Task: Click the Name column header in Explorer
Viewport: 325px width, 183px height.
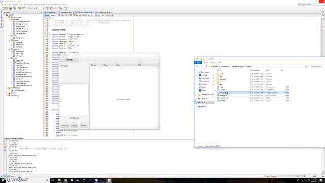Action: click(219, 70)
